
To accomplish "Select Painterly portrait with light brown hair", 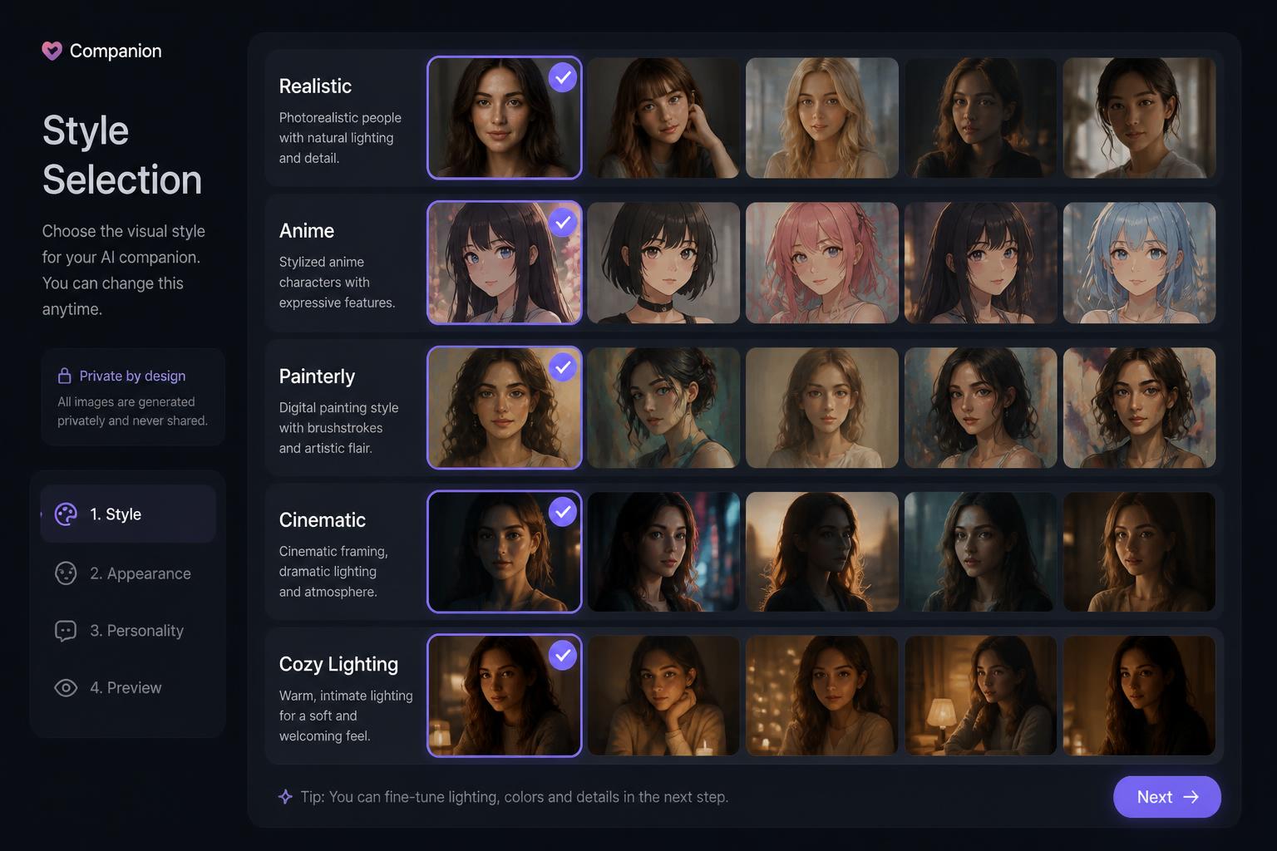I will pyautogui.click(x=822, y=407).
